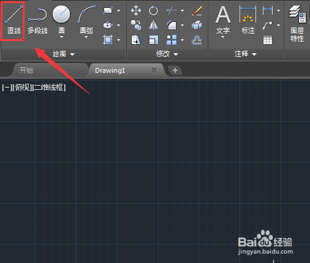
Task: Expand Fillet tool dropdown arrow
Action: pos(182,25)
